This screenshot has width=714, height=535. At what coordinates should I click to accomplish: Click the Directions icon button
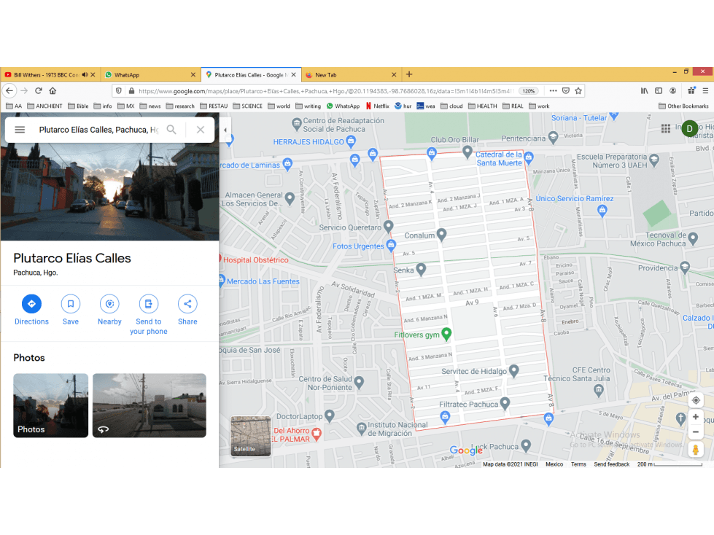pos(31,304)
